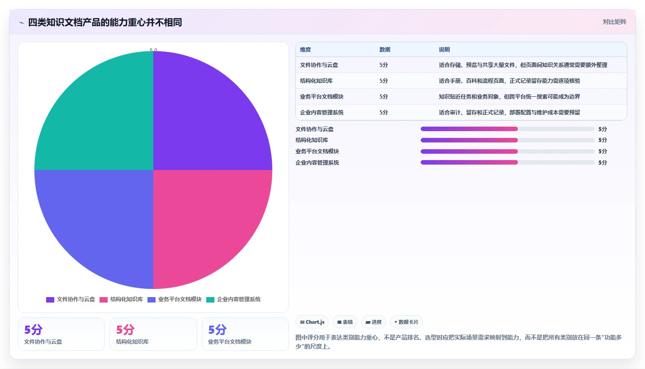Click the lightning icon beside the title
The height and width of the screenshot is (369, 645).
(x=21, y=23)
